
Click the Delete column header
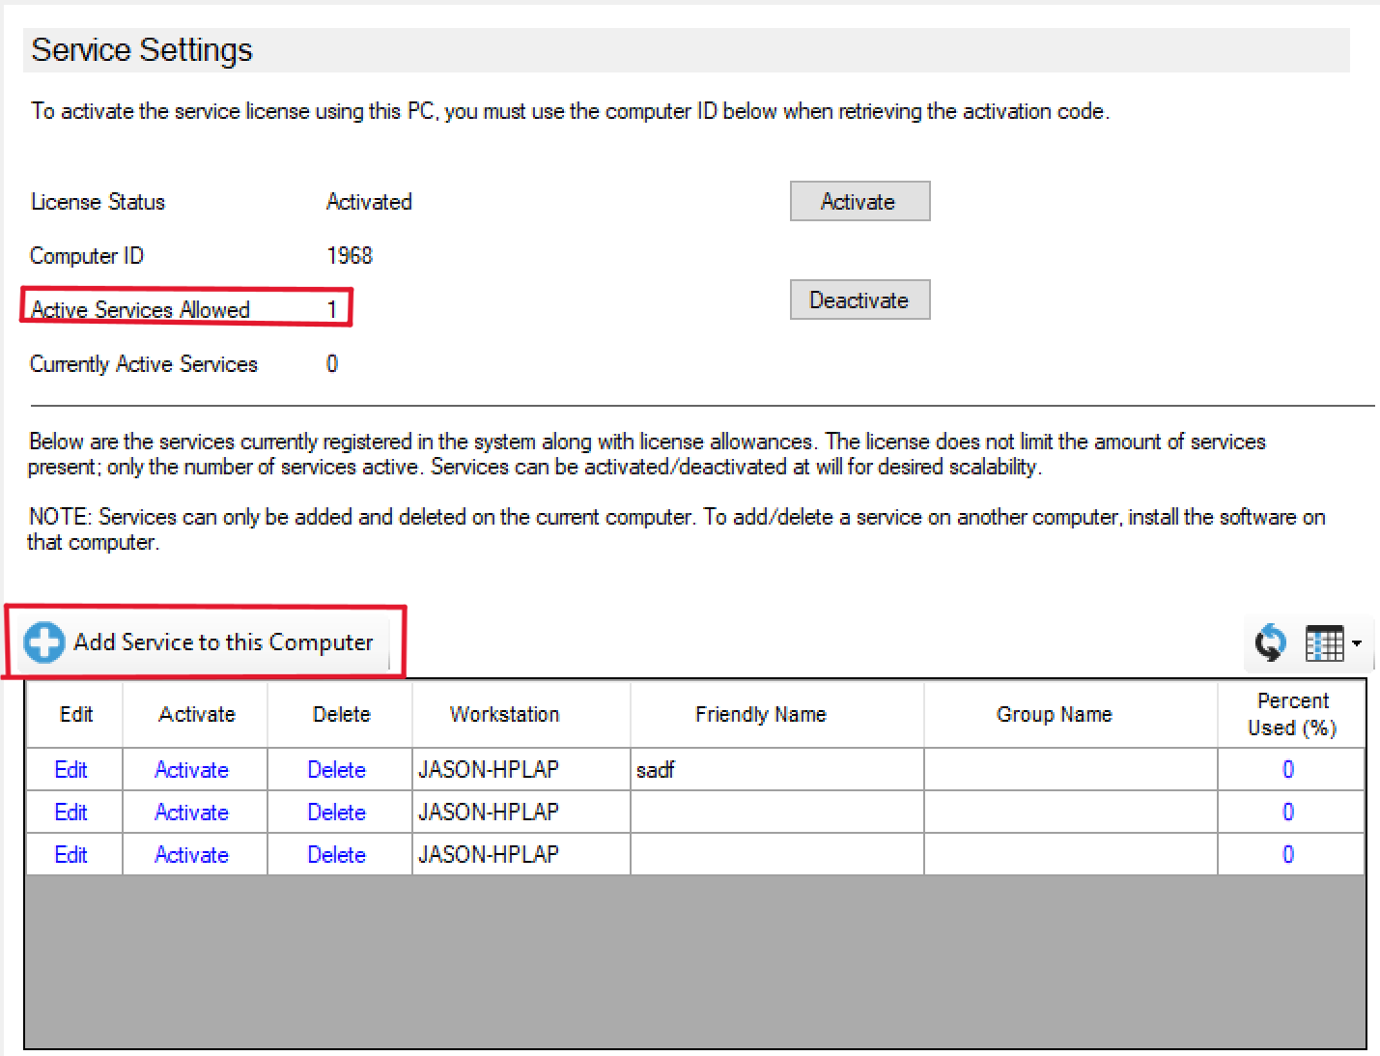click(x=341, y=714)
